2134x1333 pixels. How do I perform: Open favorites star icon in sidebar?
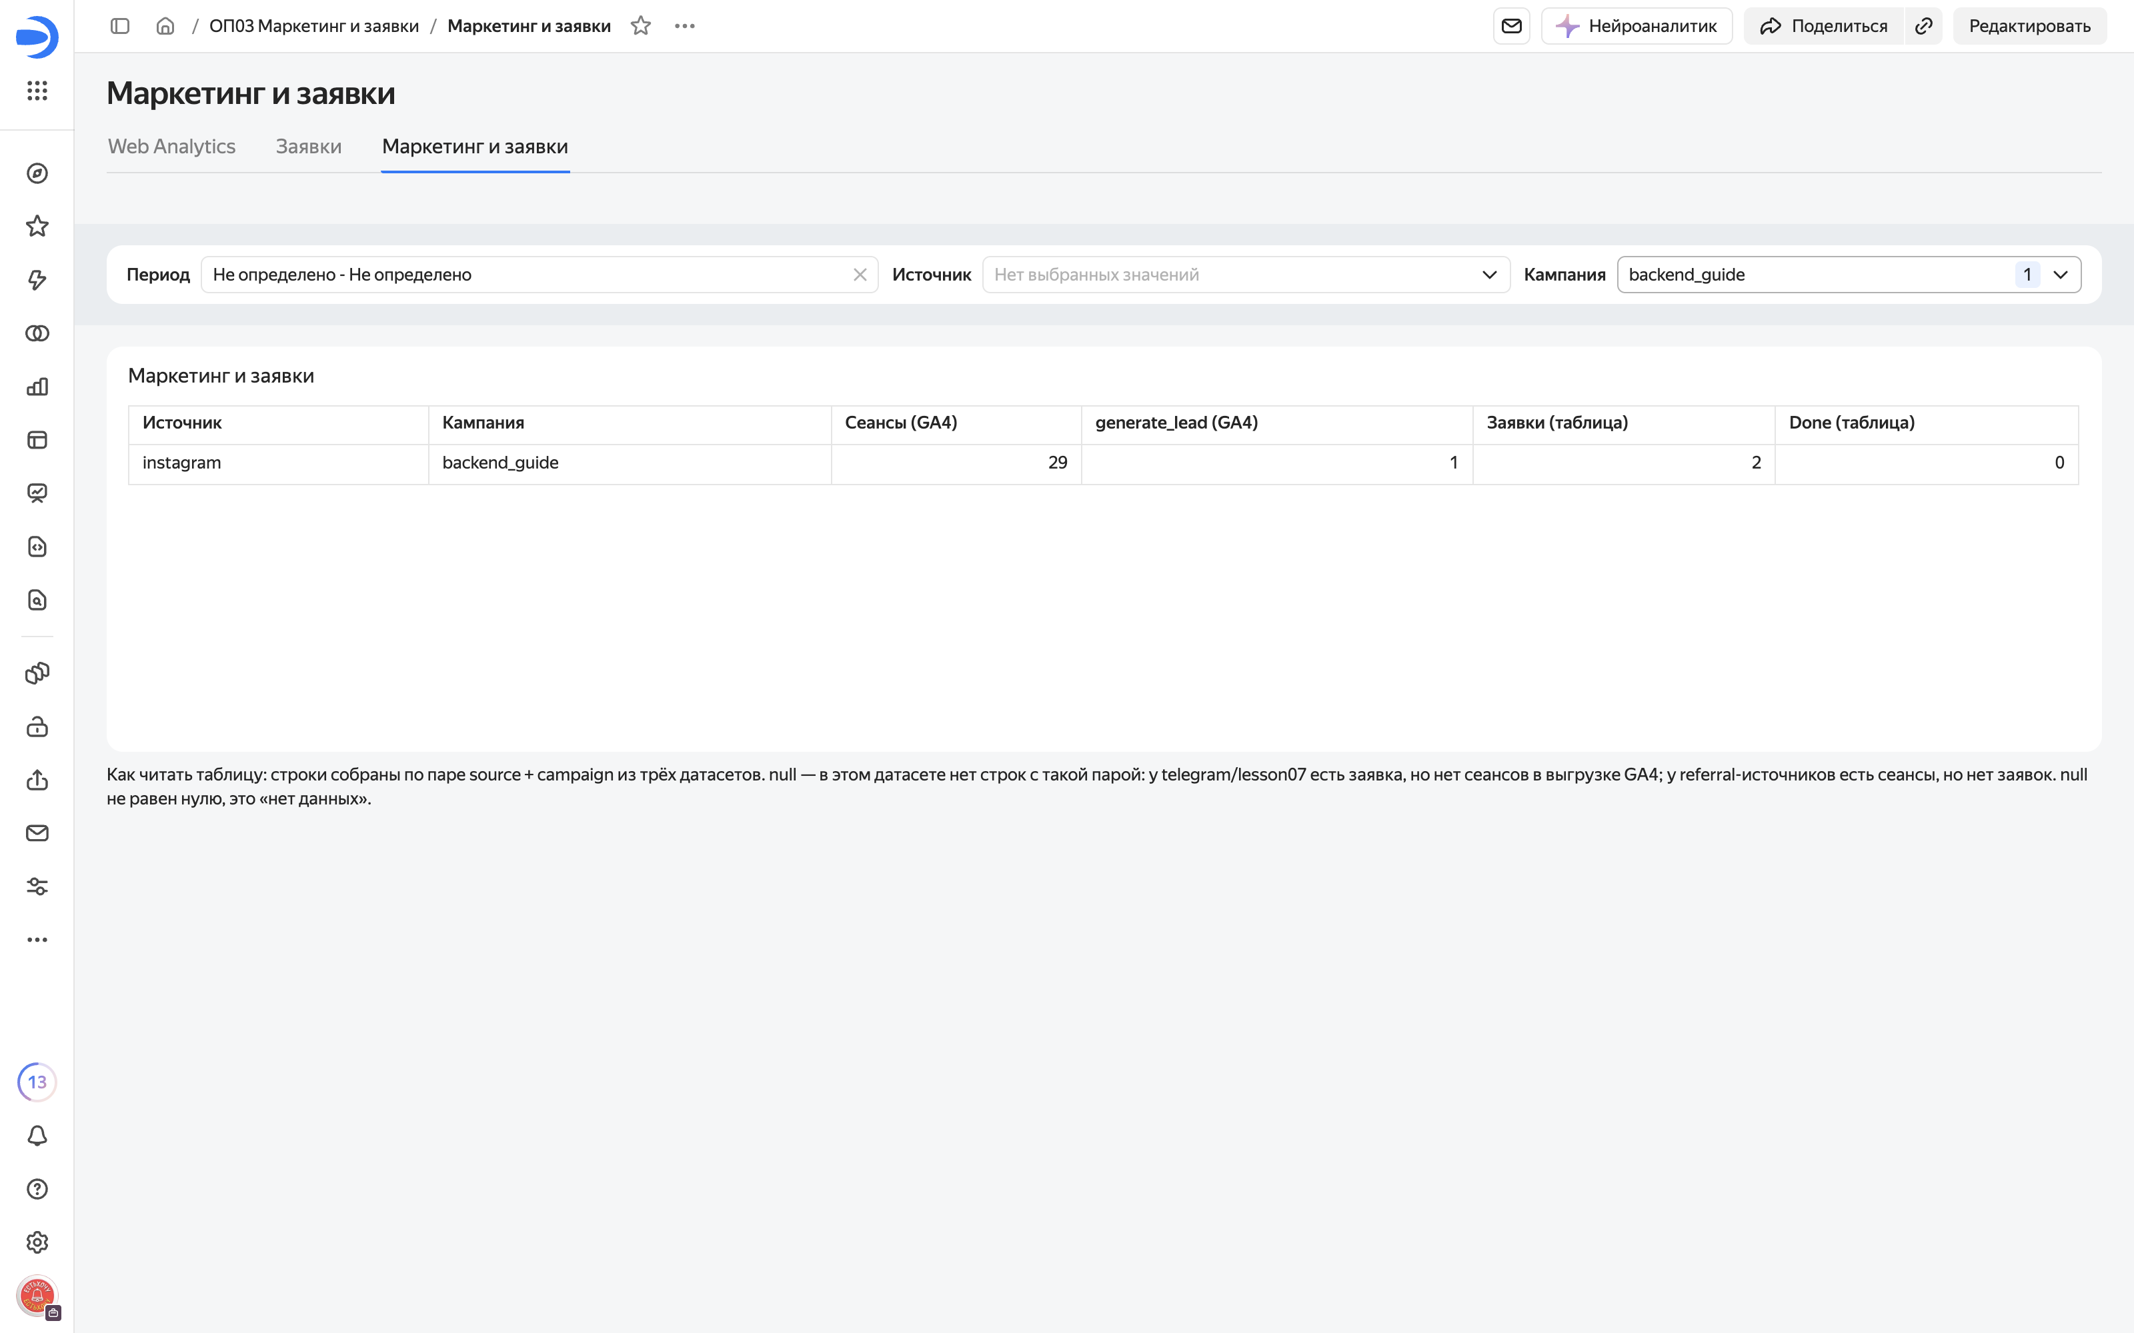point(37,227)
